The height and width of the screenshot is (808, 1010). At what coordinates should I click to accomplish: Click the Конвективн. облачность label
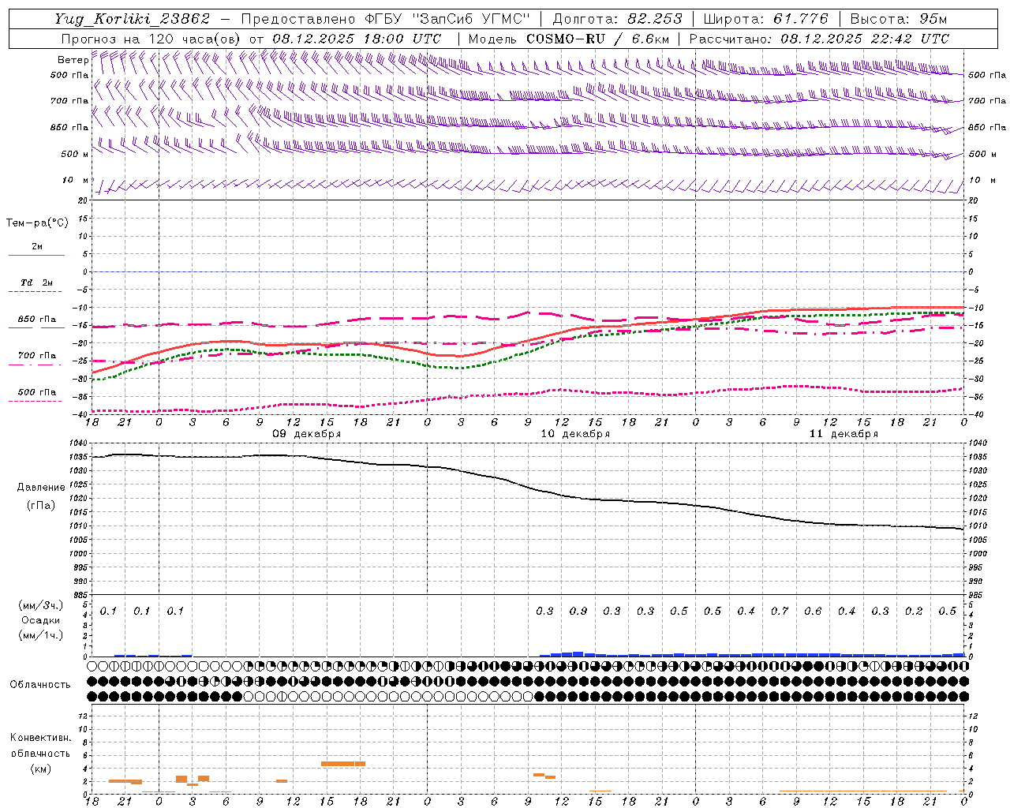(x=40, y=746)
